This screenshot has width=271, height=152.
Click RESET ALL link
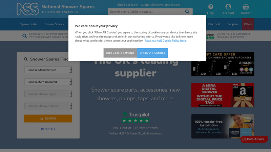coord(48,129)
